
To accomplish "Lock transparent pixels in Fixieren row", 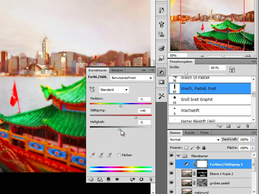I will [x=186, y=148].
